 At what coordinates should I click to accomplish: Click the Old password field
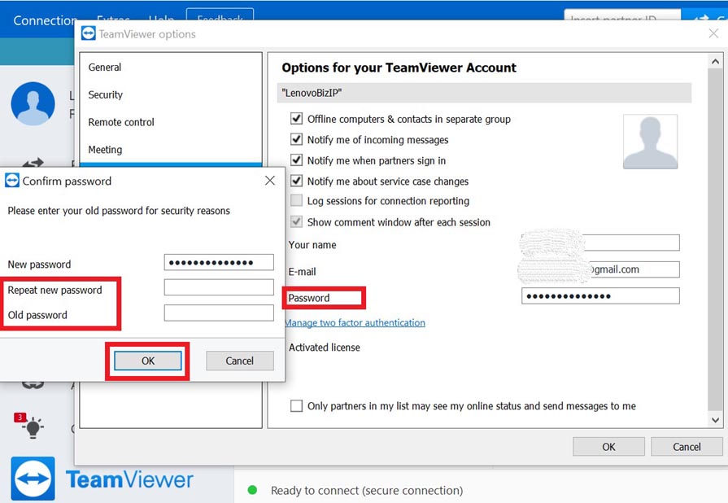click(219, 313)
